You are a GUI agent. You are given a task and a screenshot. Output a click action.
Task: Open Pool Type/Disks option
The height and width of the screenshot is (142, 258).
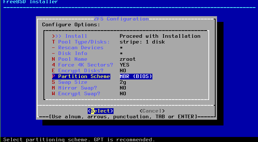pyautogui.click(x=81, y=42)
